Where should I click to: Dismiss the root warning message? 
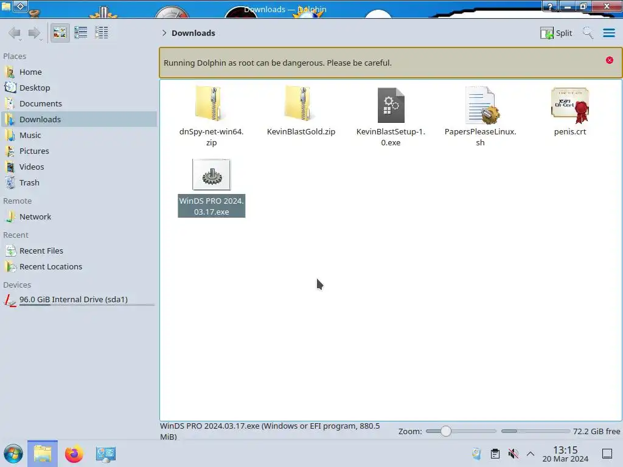[x=610, y=60]
